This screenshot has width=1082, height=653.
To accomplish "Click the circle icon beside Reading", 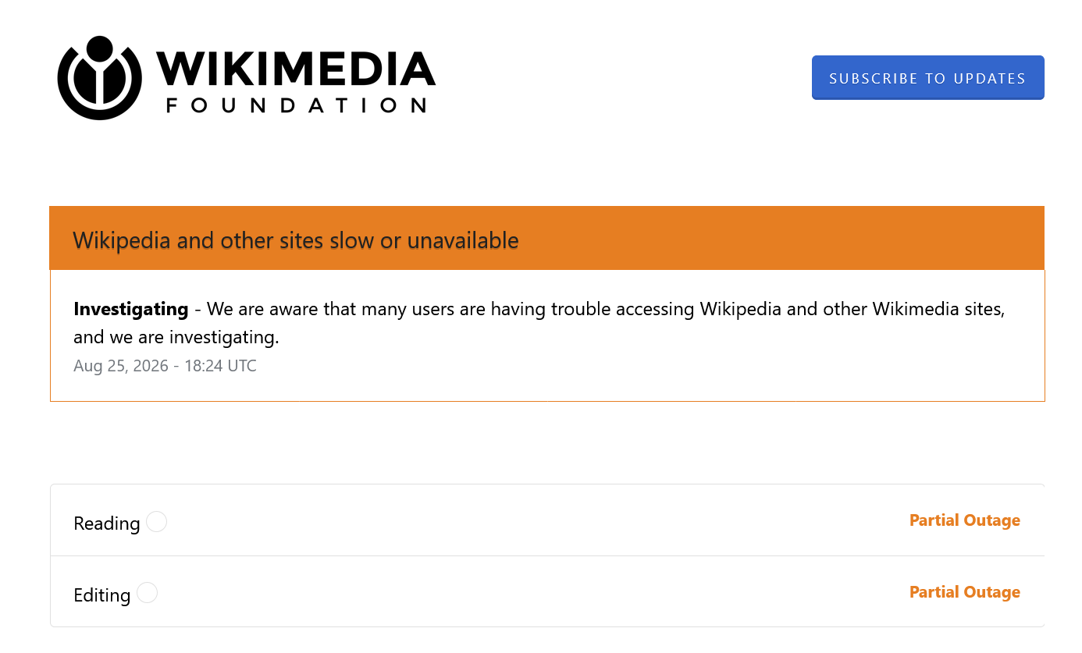I will (156, 521).
